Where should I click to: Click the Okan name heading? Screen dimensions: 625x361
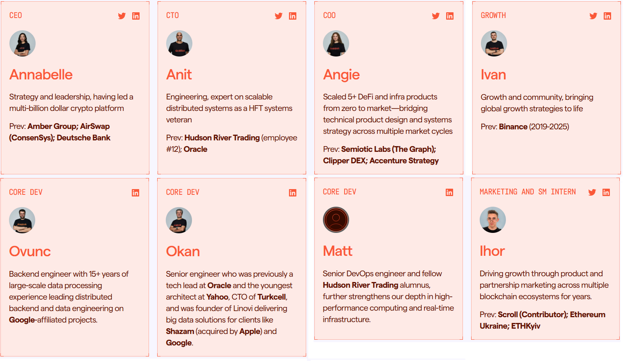coord(183,251)
